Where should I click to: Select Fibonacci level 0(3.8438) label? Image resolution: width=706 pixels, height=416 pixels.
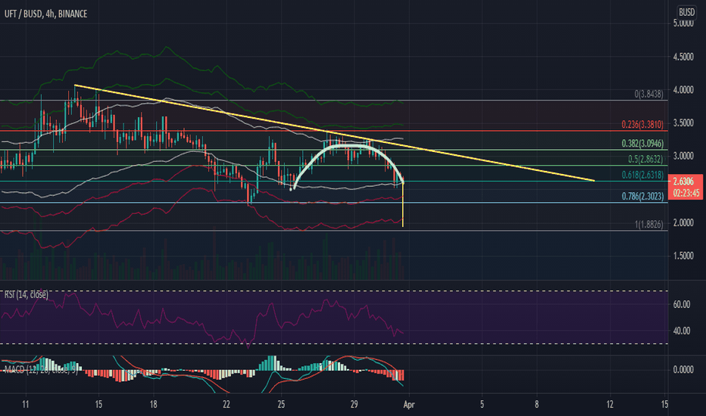coord(649,94)
